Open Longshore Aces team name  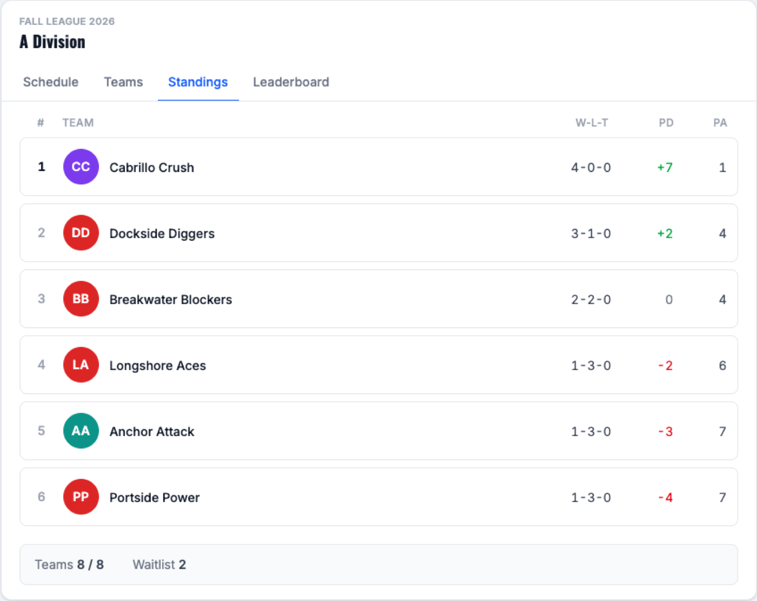pyautogui.click(x=158, y=366)
